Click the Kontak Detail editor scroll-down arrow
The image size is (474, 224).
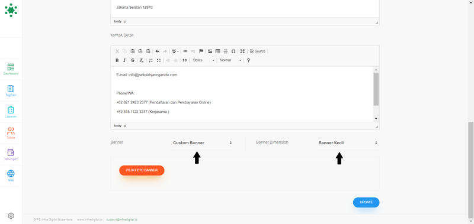click(x=376, y=118)
